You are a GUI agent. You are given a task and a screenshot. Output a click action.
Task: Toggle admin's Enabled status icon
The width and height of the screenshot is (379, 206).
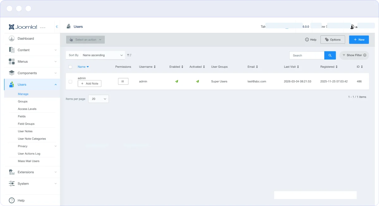coord(177,81)
